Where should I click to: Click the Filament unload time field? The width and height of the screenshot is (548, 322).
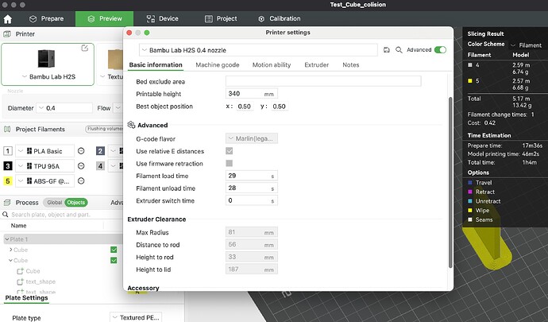(x=252, y=188)
